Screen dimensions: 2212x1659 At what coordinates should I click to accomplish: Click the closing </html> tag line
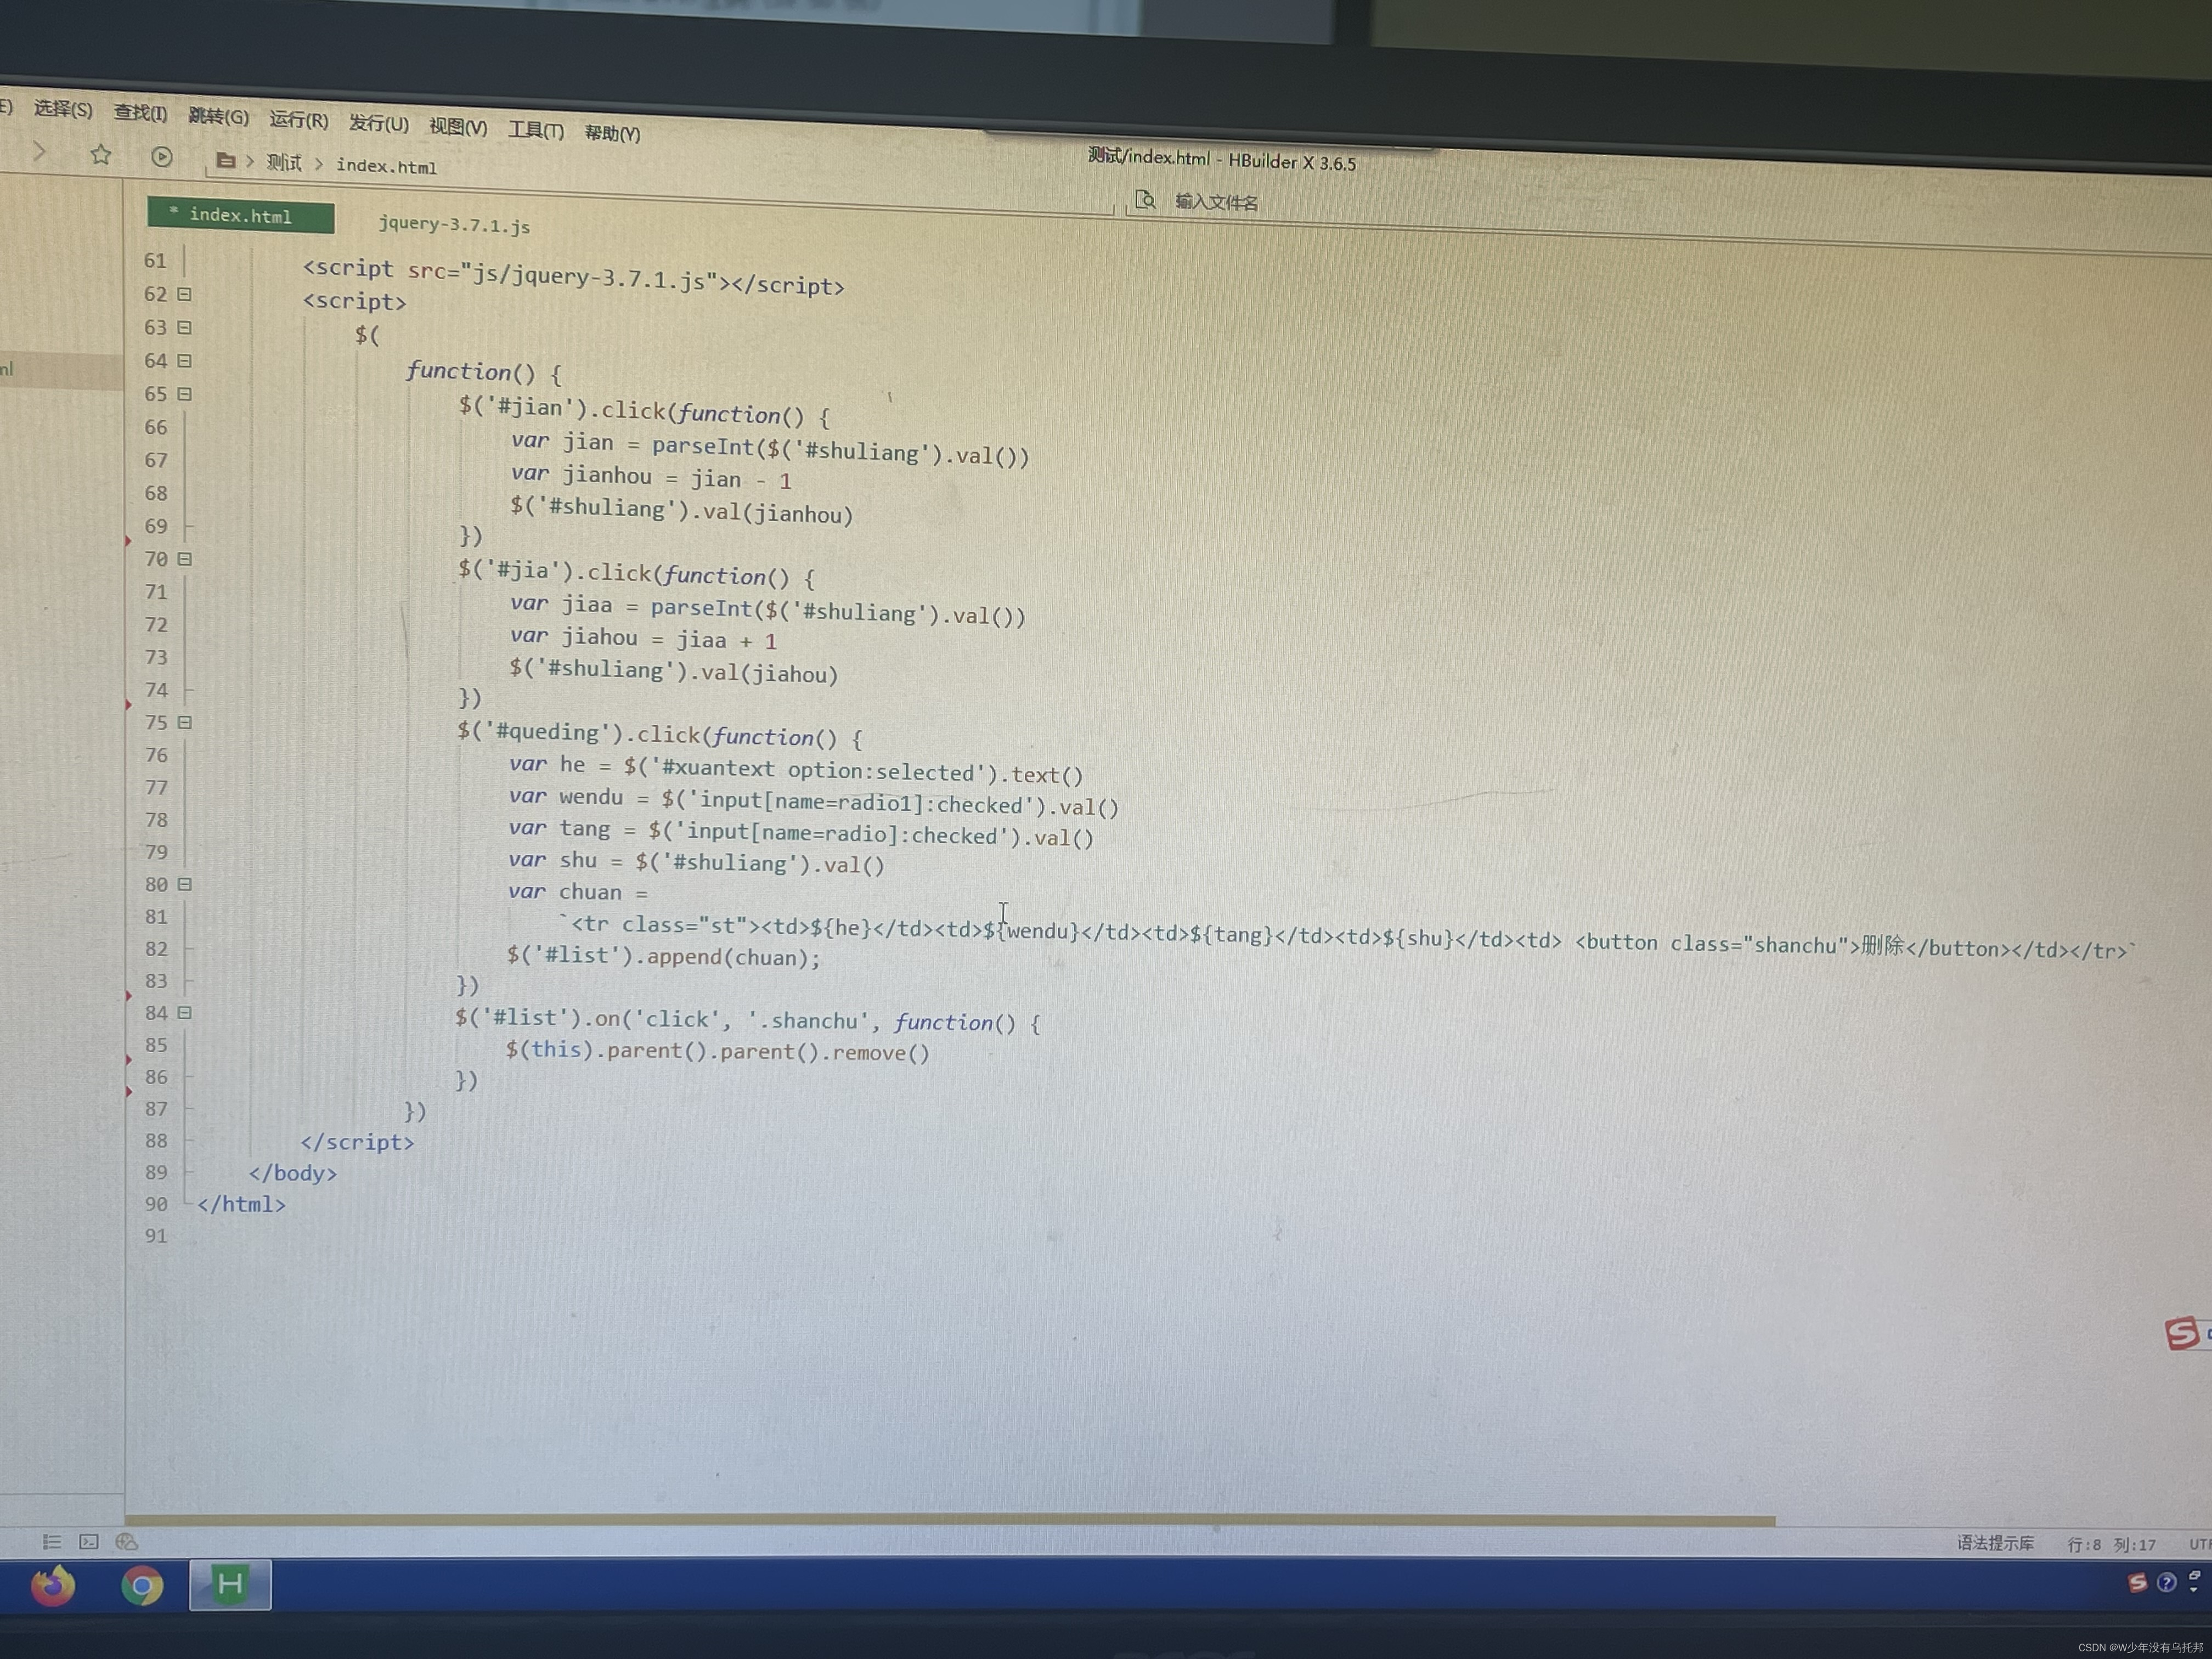pos(241,1204)
